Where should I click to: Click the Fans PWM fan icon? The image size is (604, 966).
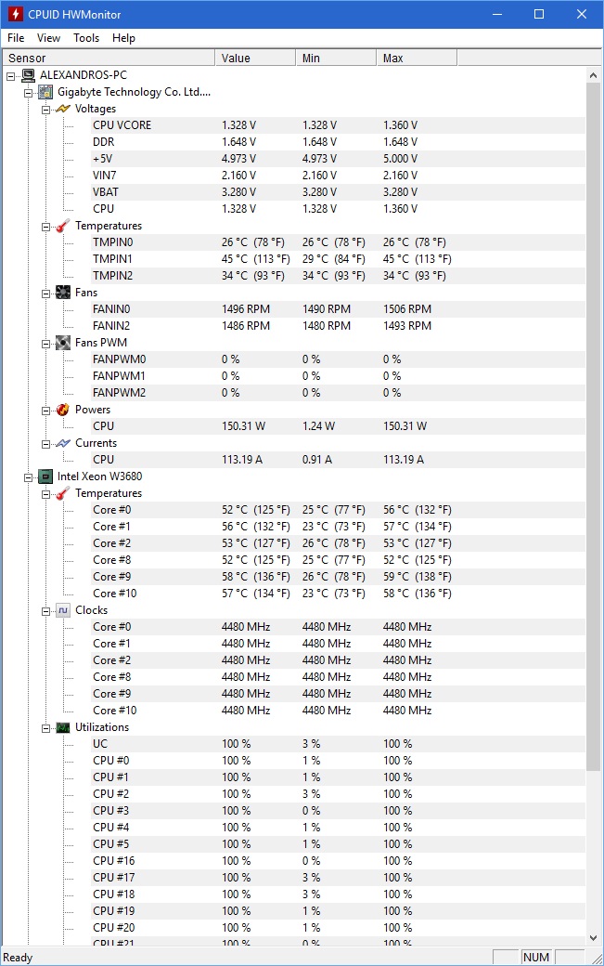pos(63,343)
